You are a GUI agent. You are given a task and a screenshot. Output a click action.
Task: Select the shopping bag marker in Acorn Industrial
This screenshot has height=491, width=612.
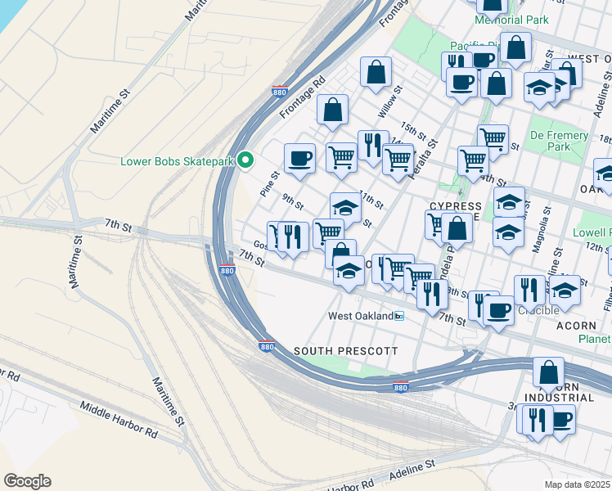click(549, 376)
